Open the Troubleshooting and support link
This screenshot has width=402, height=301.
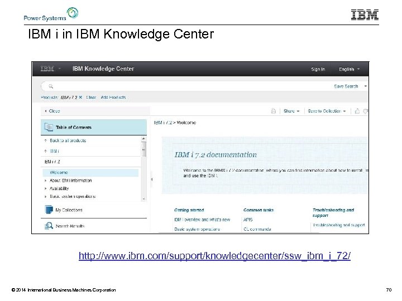coord(339,225)
